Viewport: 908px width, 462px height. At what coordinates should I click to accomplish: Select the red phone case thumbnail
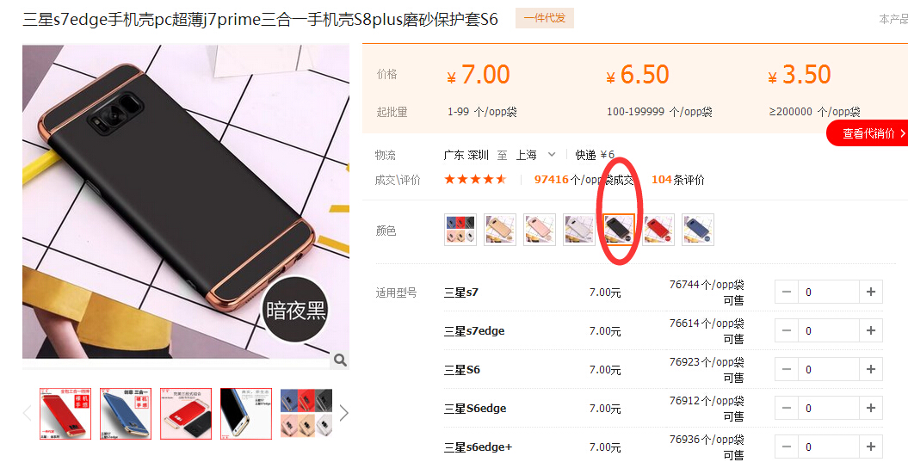coord(65,413)
